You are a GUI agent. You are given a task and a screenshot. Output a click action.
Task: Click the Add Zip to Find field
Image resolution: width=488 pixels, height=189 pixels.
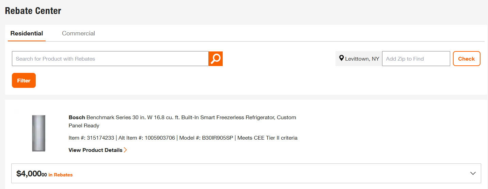click(416, 59)
